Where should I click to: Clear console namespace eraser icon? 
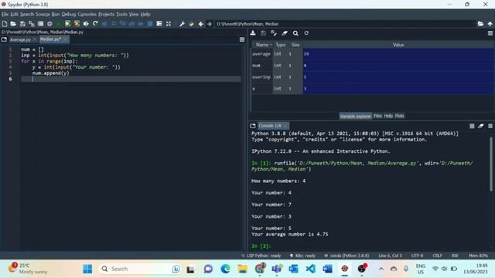coord(481,126)
